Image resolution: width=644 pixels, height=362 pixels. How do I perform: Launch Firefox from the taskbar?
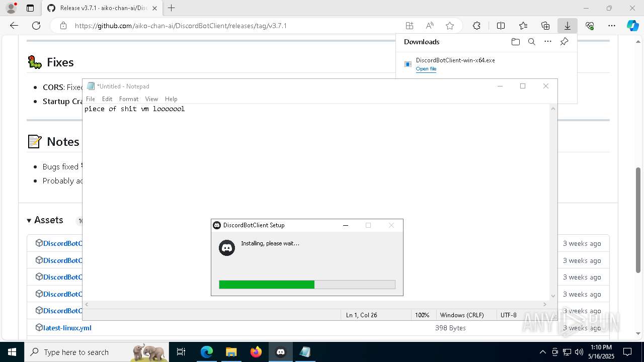click(256, 352)
